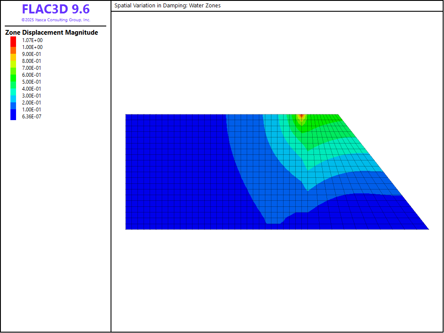
Task: Click the red 1.07E+00 legend swatch
Action: 13,40
